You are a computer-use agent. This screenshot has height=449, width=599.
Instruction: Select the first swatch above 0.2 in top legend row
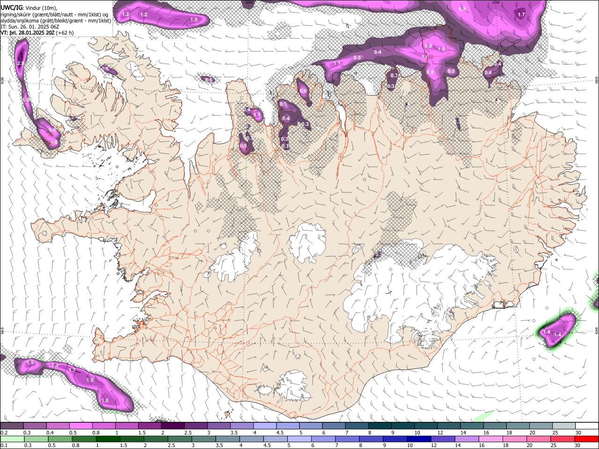click(12, 426)
